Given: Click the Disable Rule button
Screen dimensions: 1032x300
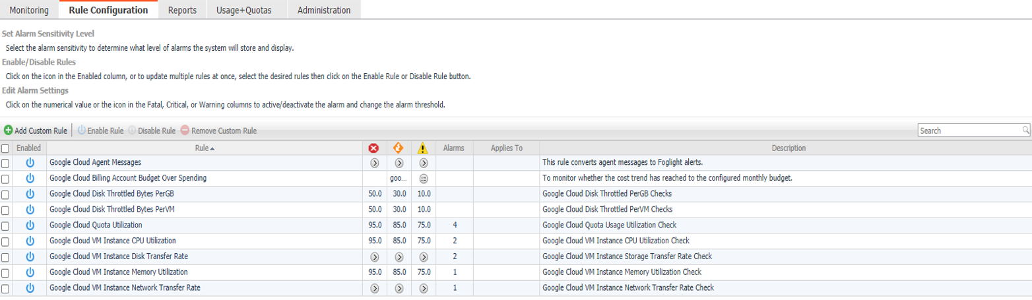Looking at the screenshot, I should click(x=152, y=131).
